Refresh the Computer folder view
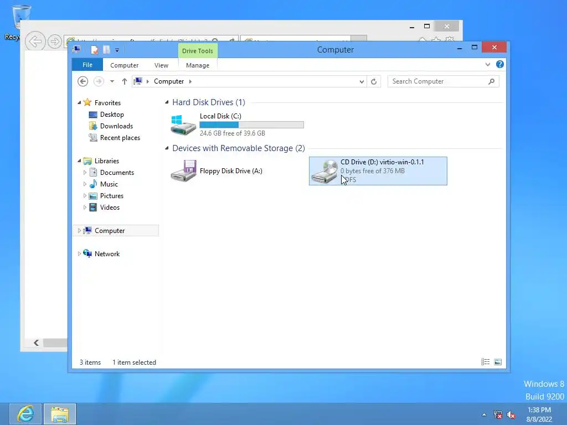This screenshot has width=567, height=425. pyautogui.click(x=374, y=81)
